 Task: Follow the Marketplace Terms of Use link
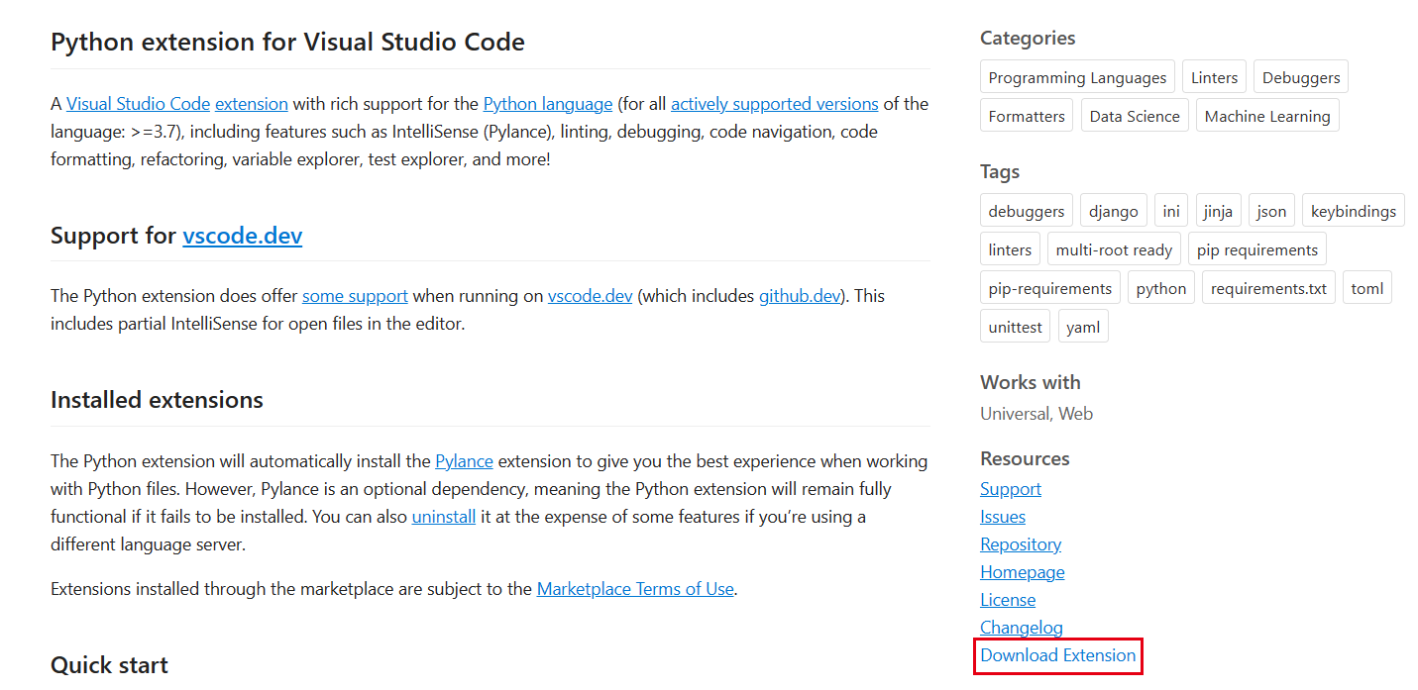coord(634,589)
